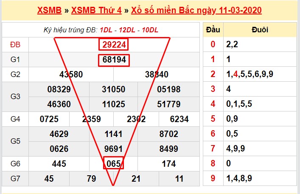
Task: Select the special prize number 29224
Action: [114, 45]
